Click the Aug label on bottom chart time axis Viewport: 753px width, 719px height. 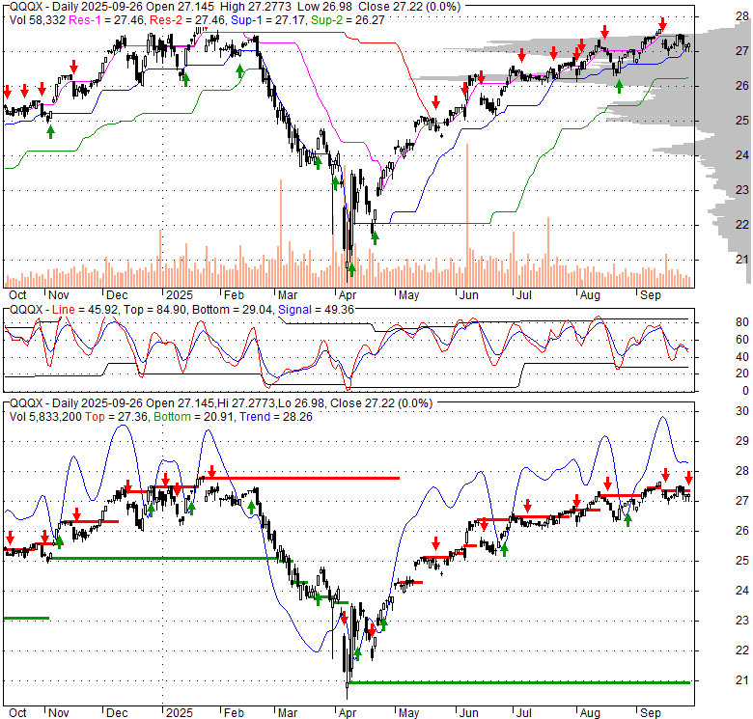590,713
